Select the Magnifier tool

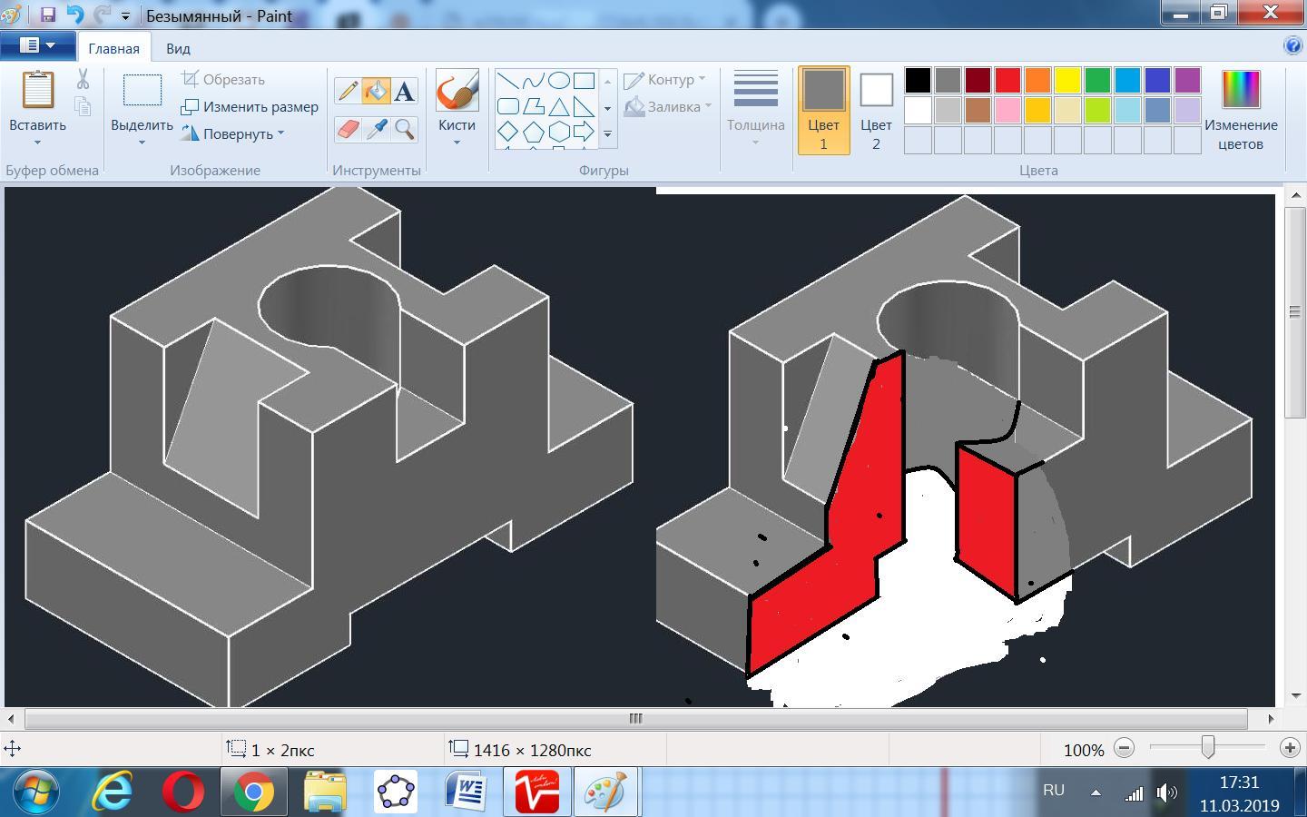coord(405,129)
